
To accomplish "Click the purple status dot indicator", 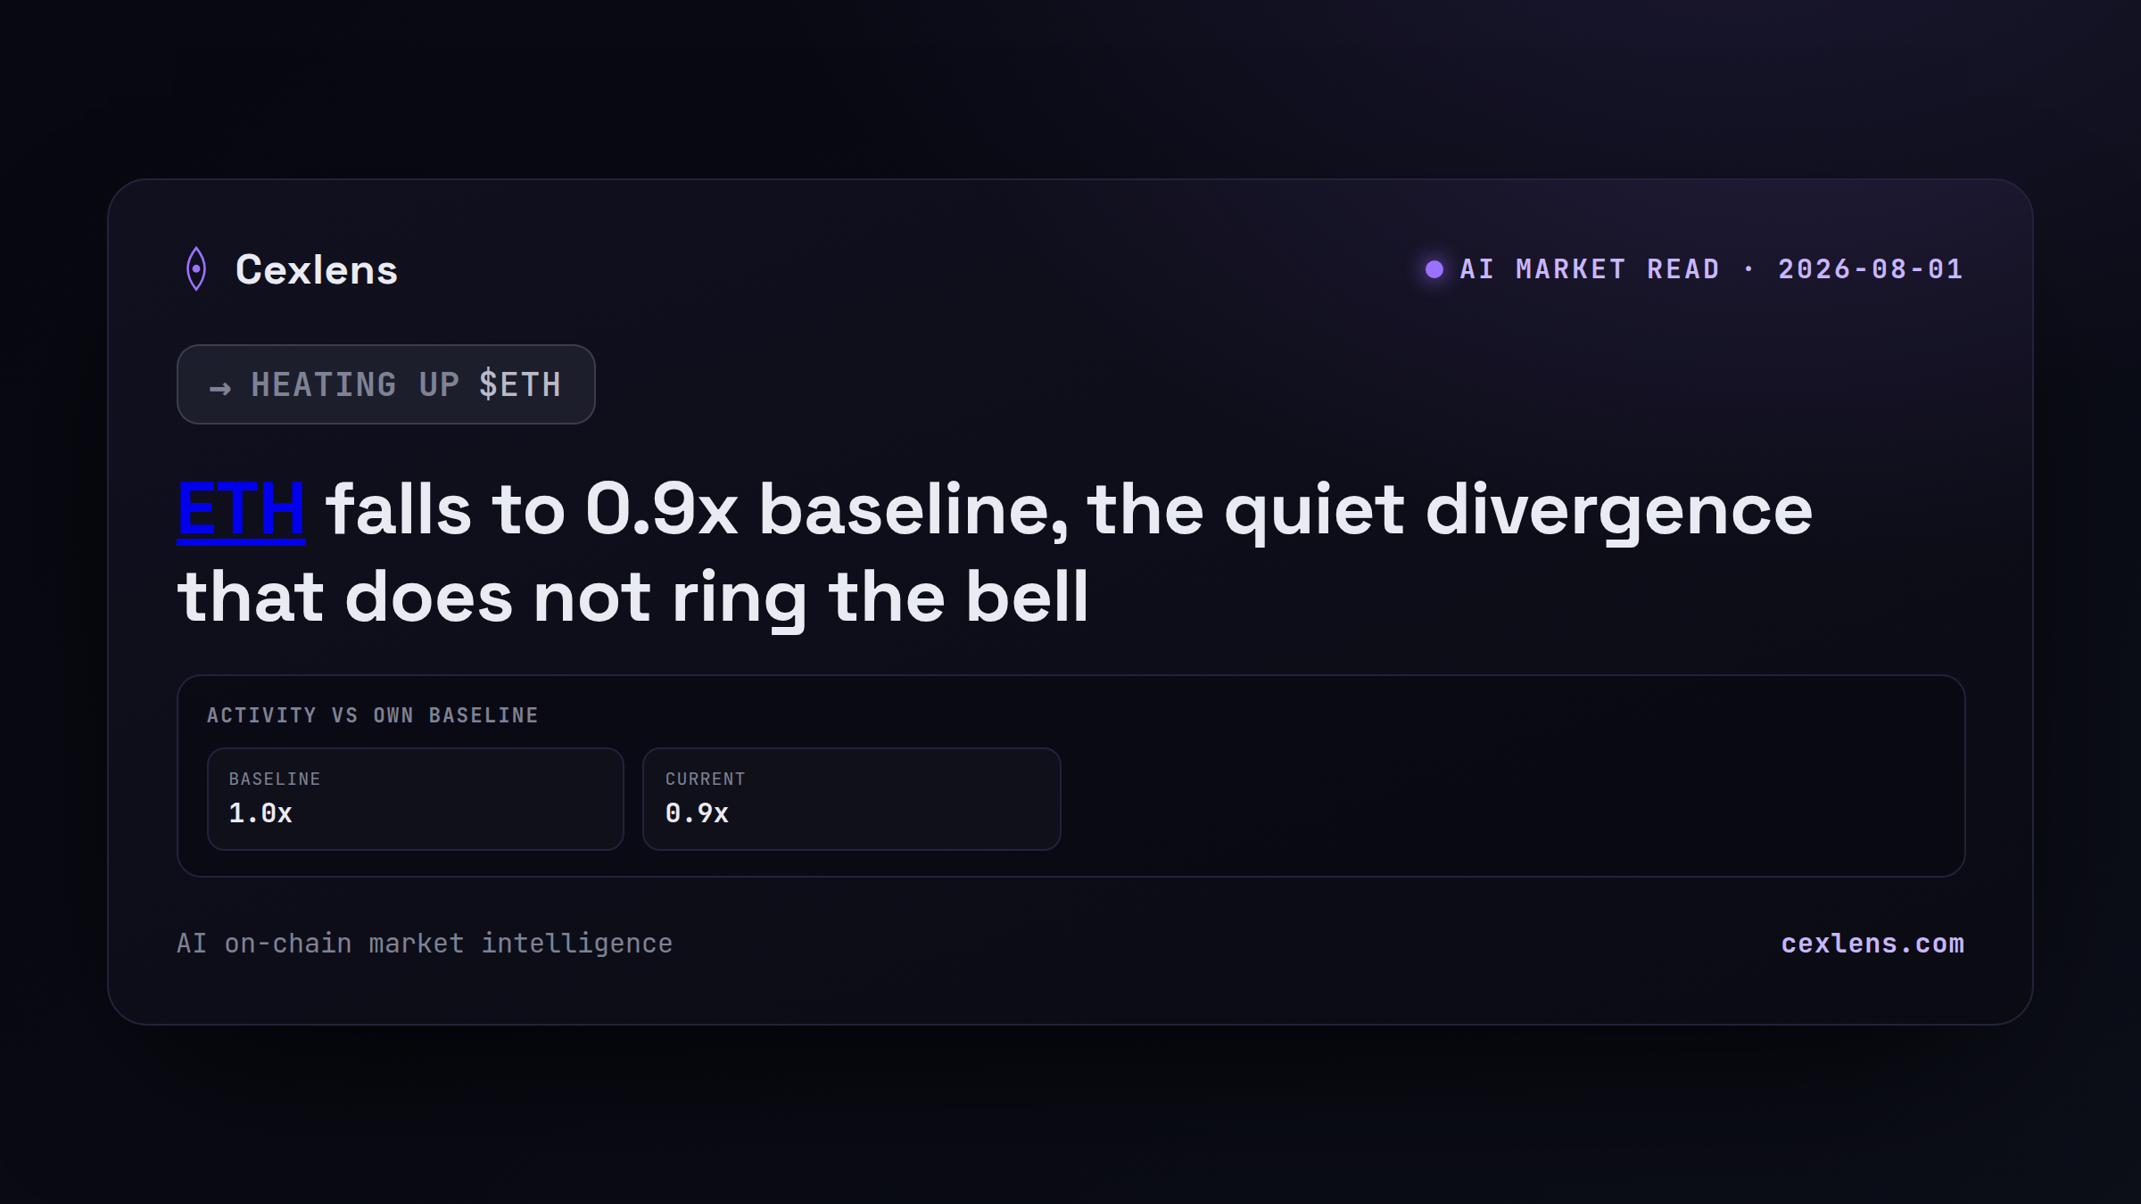I will tap(1434, 269).
